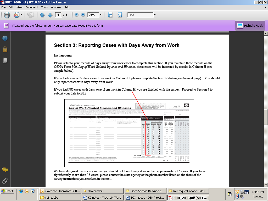Toggle the Highlight Fields button
The width and height of the screenshot is (268, 201).
(x=250, y=26)
